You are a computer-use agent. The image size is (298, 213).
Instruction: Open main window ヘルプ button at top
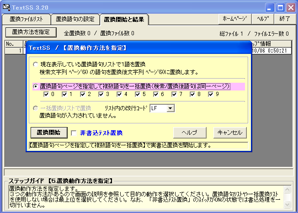coord(263,19)
